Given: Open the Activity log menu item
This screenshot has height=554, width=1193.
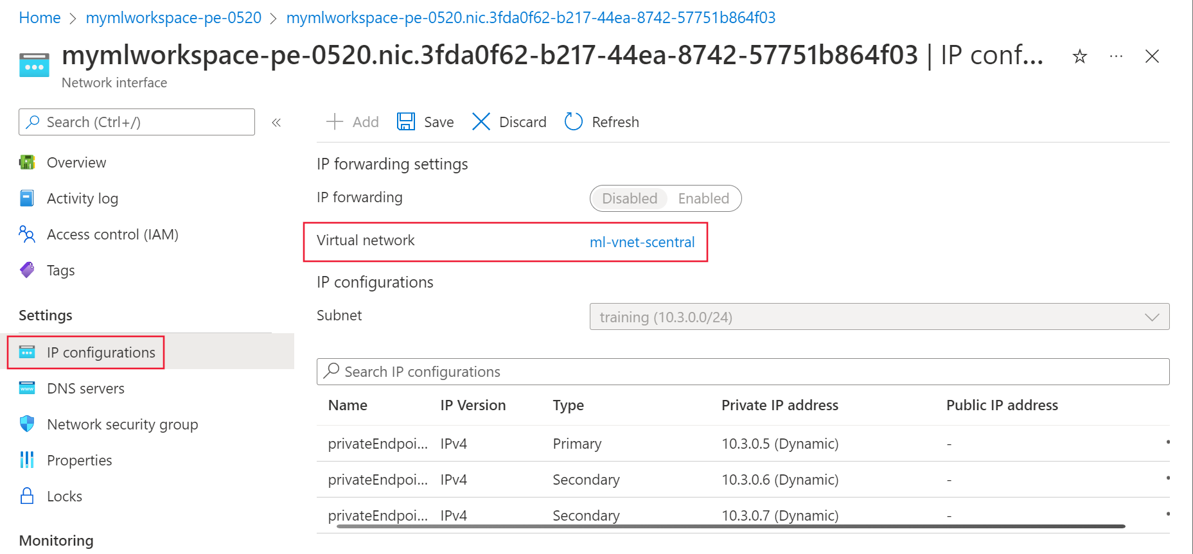Looking at the screenshot, I should click(82, 198).
